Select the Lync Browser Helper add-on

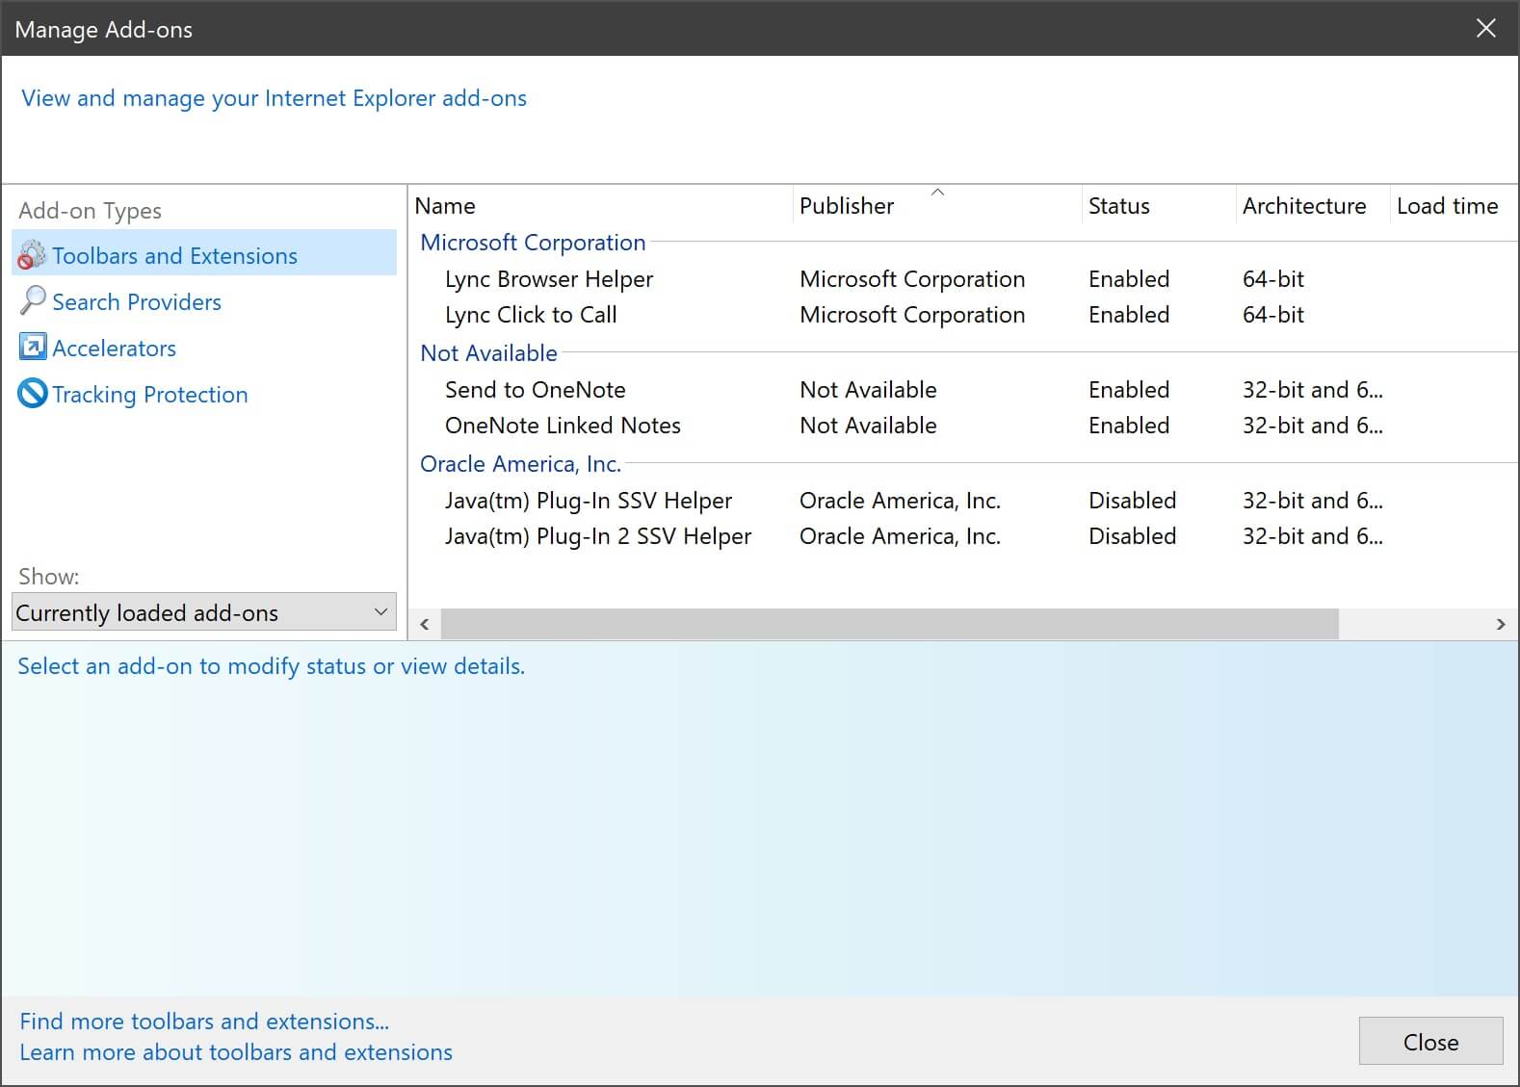click(548, 279)
